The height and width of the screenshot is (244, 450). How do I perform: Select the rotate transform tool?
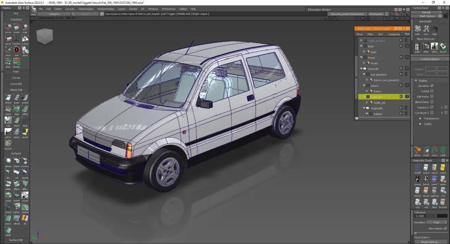pos(16,27)
